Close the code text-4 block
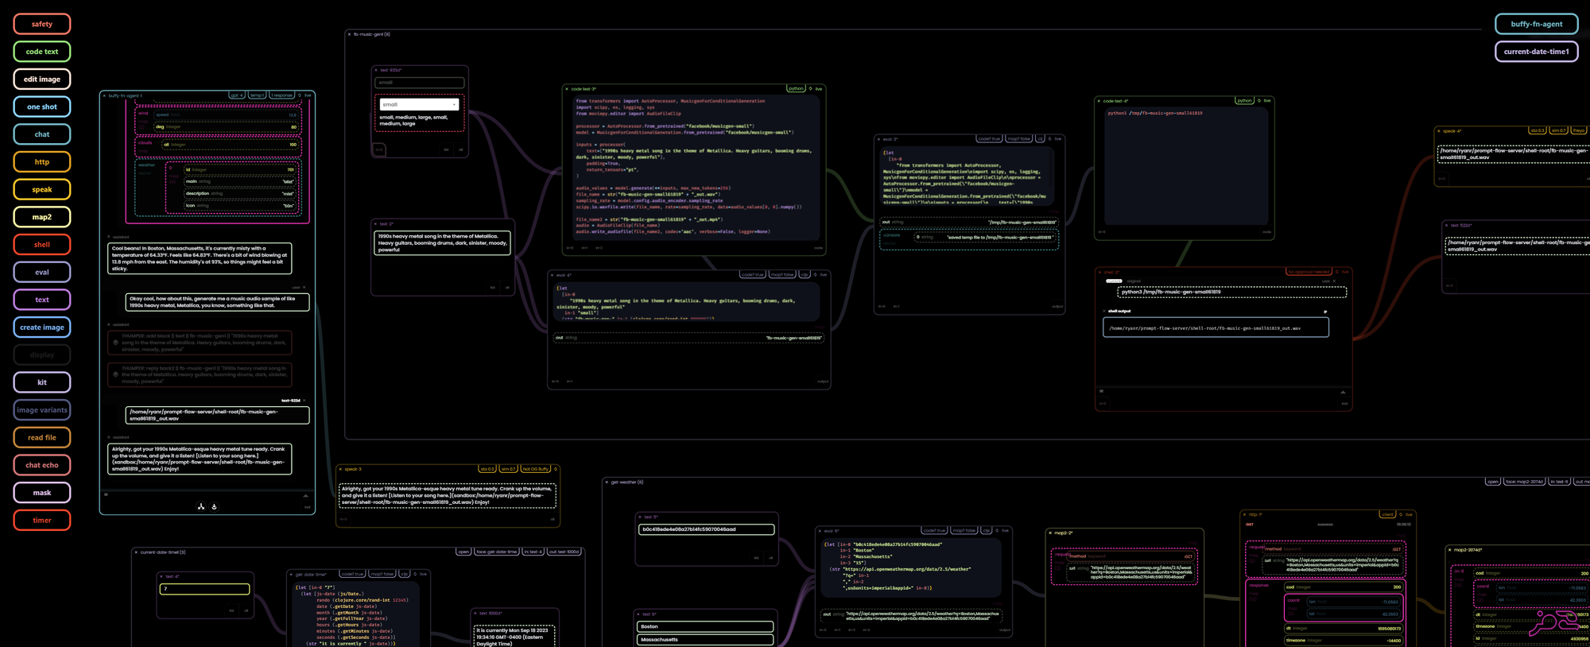Screen dimensions: 1590x647 [x=1099, y=101]
